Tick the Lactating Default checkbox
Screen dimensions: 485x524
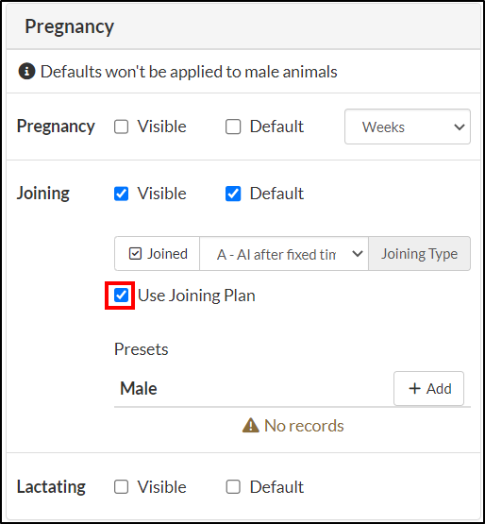[233, 487]
